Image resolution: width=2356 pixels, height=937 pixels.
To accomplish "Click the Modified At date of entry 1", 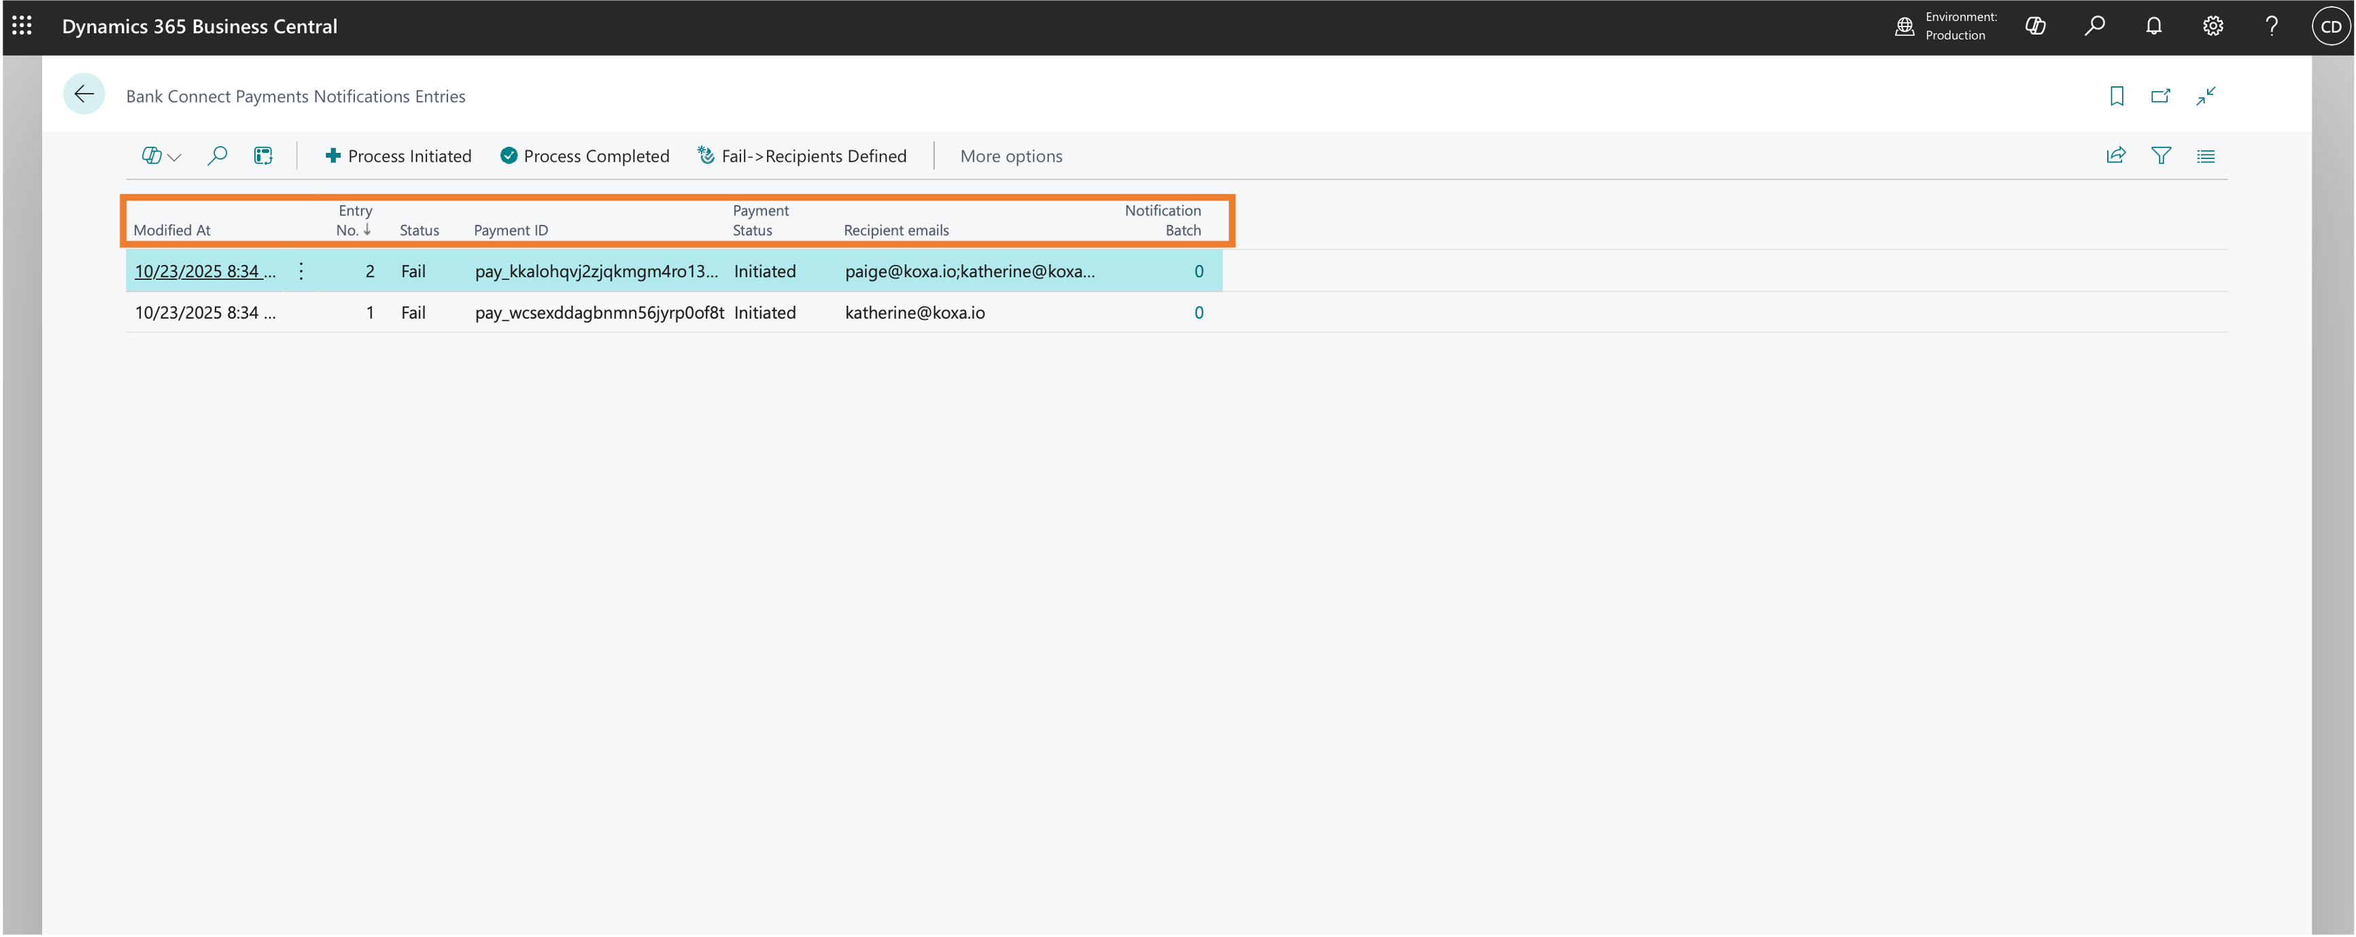I will click(205, 313).
